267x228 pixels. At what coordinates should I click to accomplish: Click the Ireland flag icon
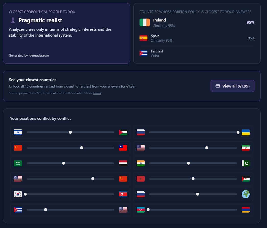(x=145, y=23)
